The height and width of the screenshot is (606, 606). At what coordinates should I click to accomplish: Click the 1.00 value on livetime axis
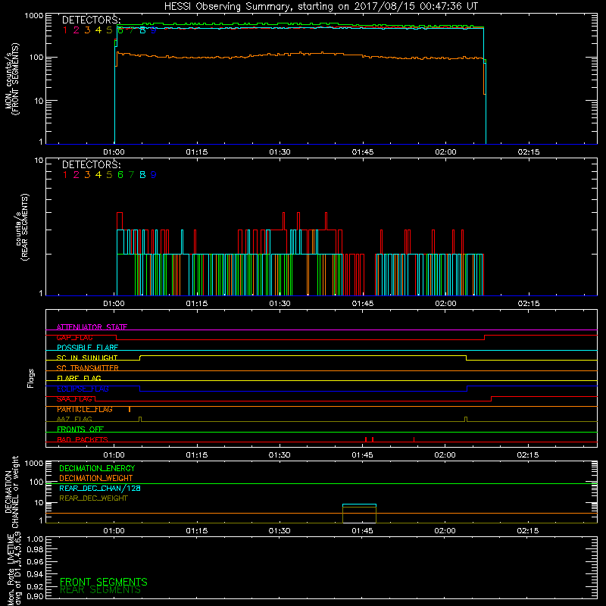coord(35,539)
